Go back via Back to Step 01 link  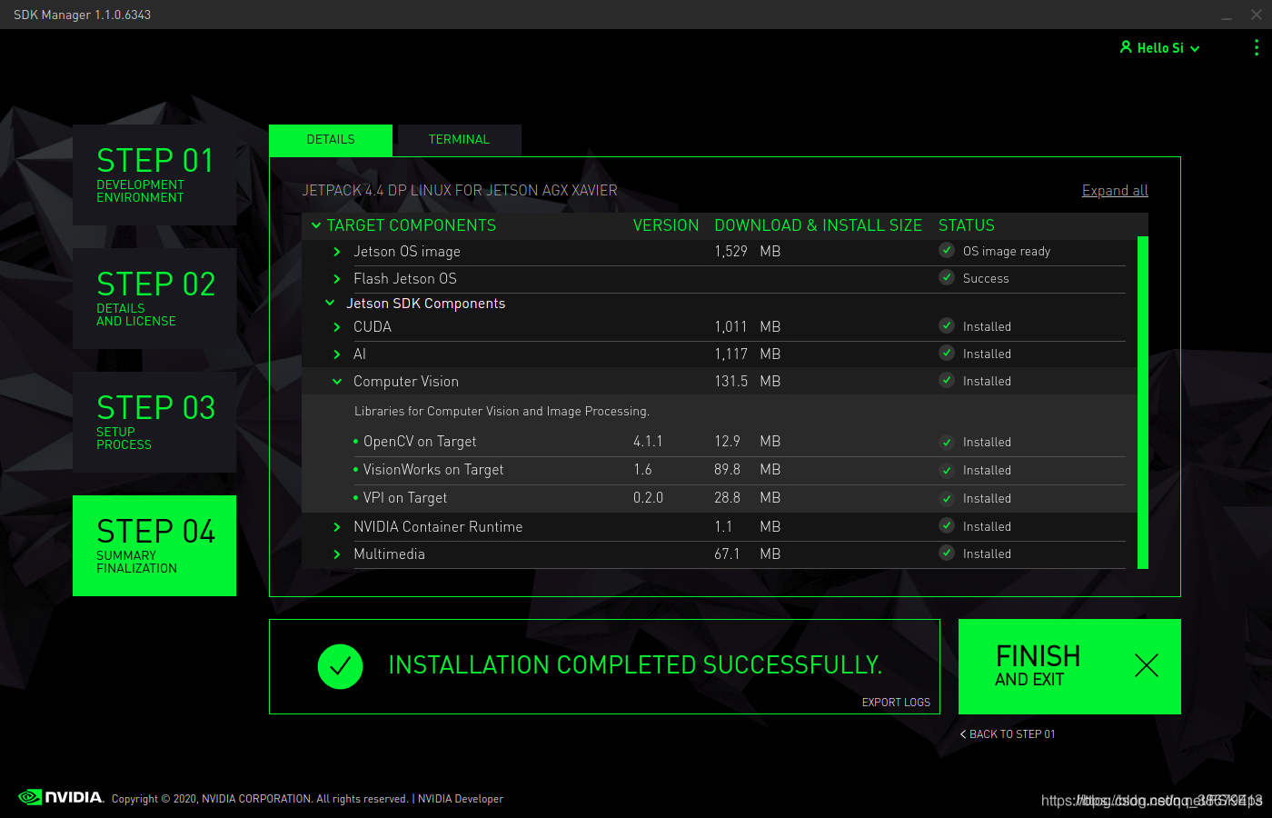(1008, 734)
